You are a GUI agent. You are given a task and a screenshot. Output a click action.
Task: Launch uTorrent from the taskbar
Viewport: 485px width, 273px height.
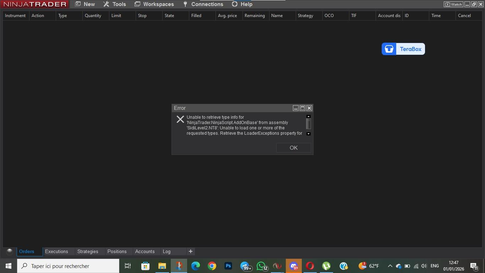point(326,266)
